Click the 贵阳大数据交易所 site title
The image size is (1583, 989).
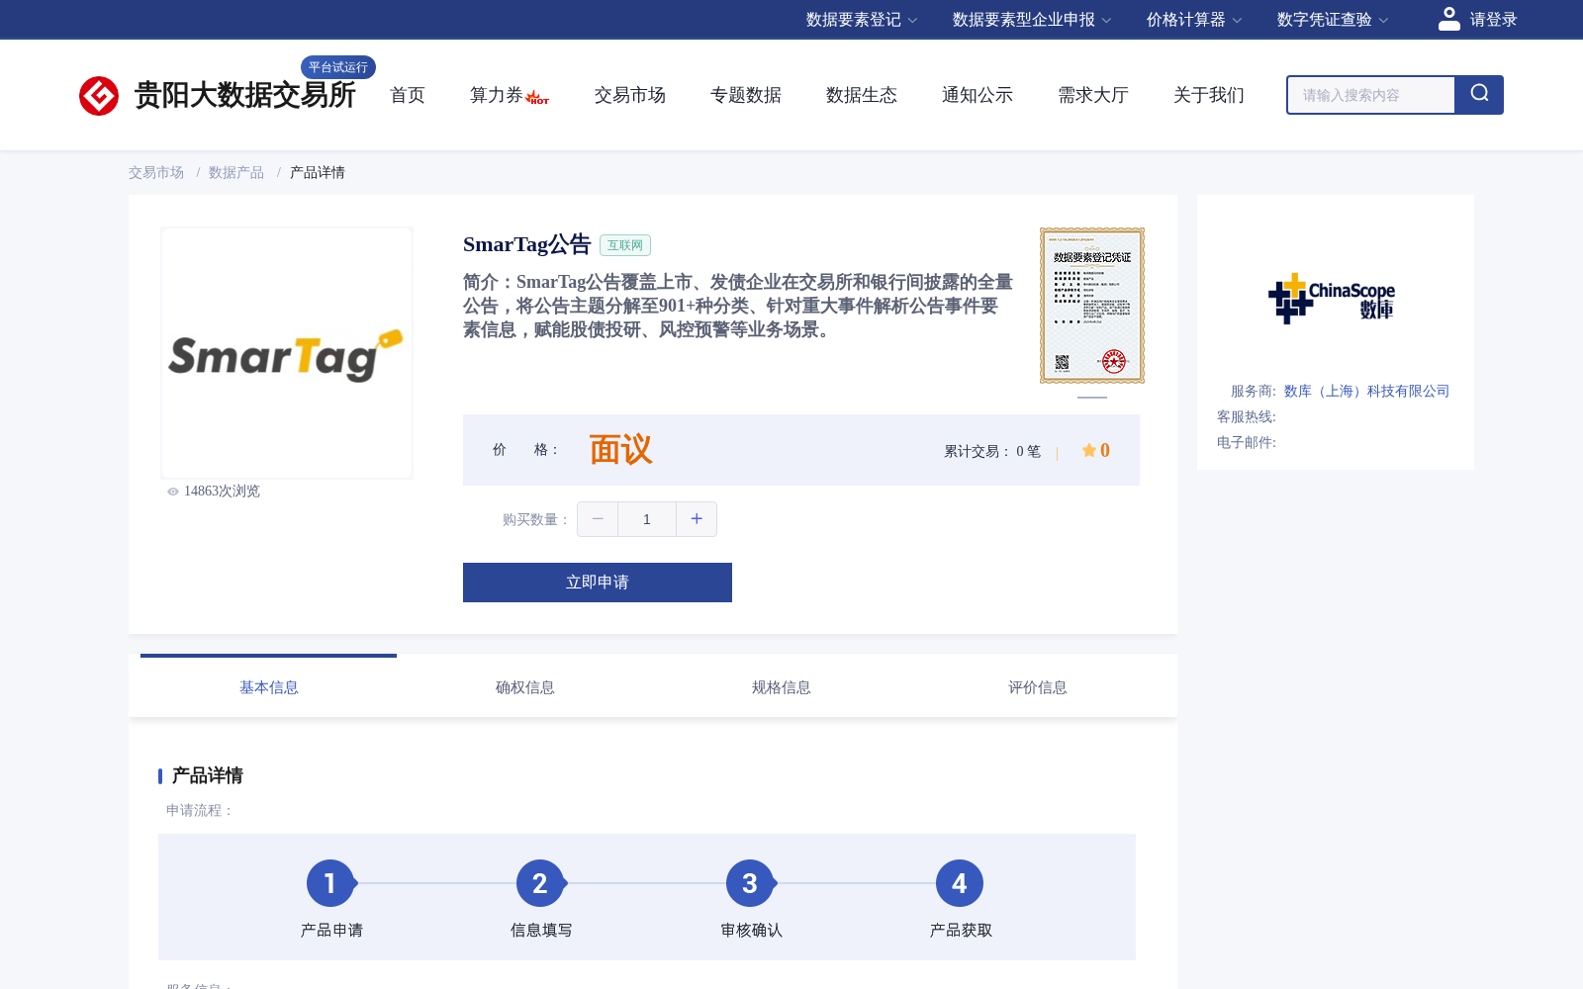[x=245, y=95]
